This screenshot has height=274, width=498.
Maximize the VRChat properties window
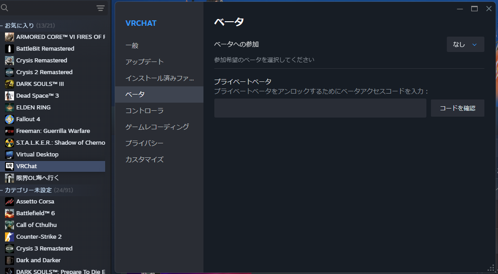click(x=474, y=9)
